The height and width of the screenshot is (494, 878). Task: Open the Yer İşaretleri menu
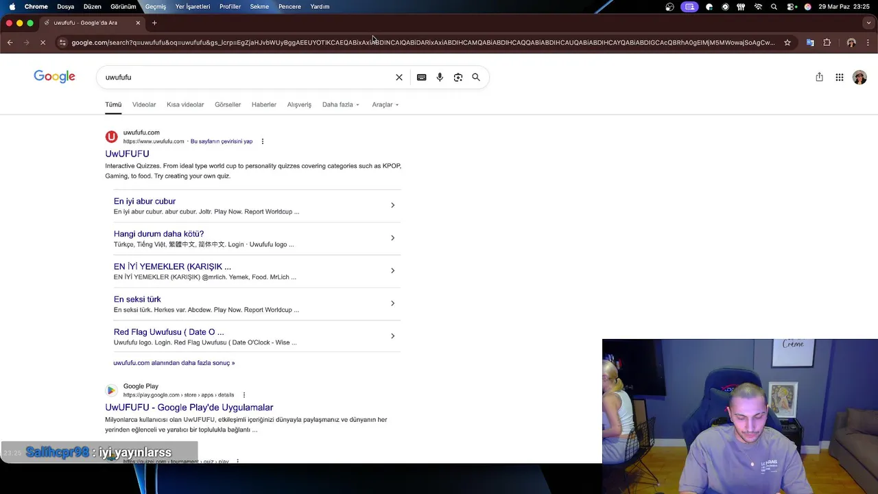[x=193, y=7]
